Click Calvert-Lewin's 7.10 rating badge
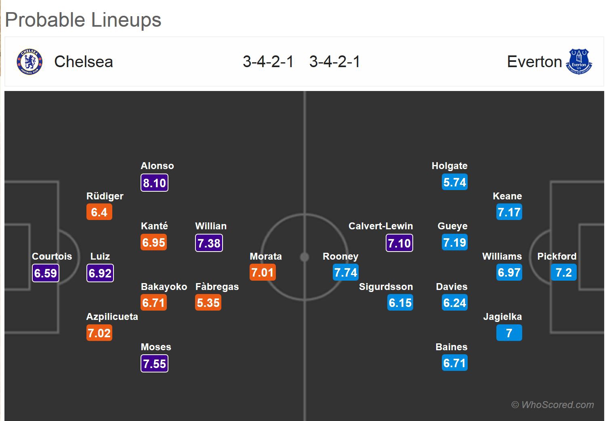Viewport: 605px width, 421px height. click(399, 243)
